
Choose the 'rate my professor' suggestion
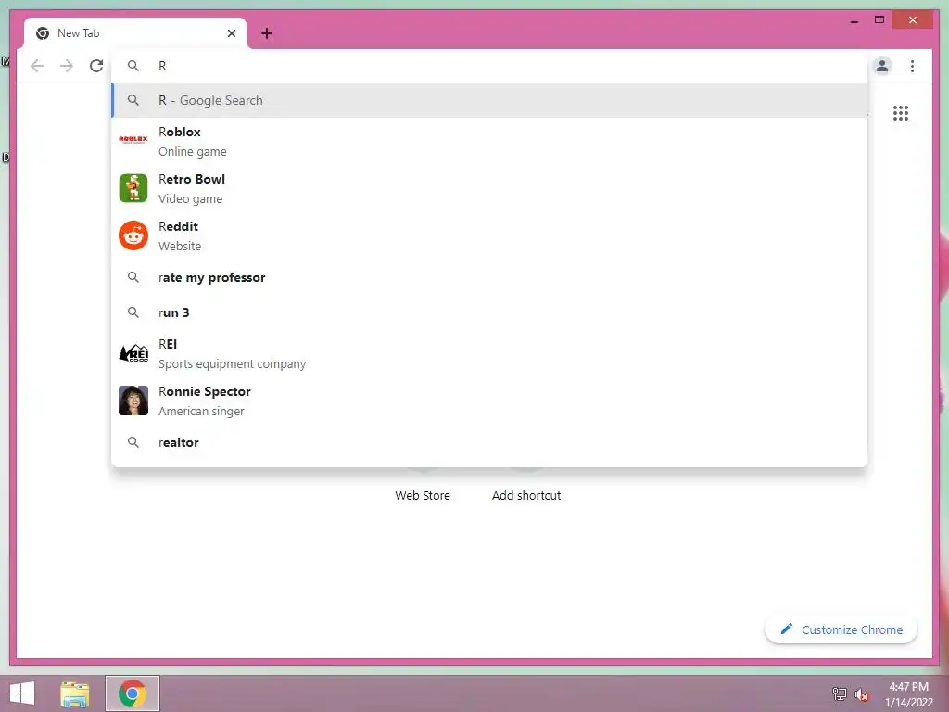(489, 277)
